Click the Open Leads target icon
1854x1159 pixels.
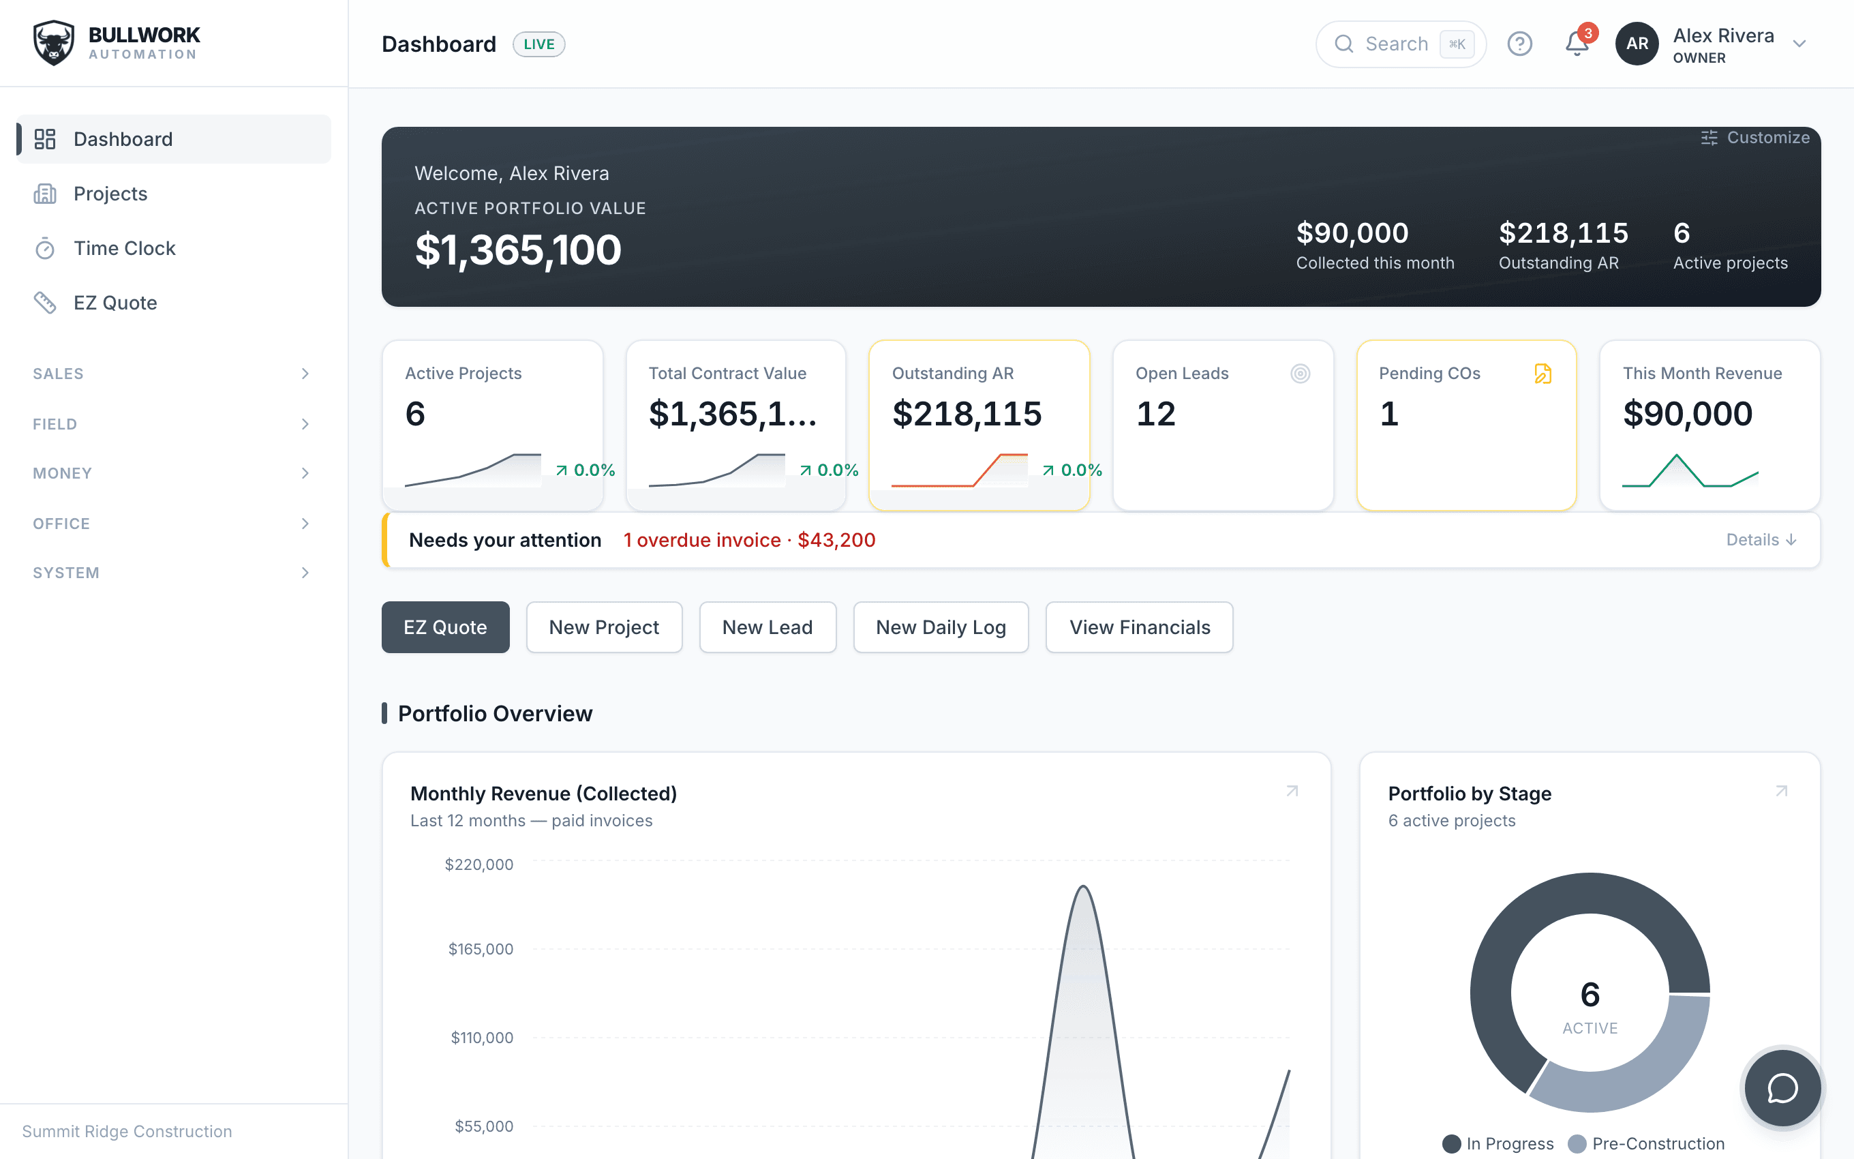[x=1300, y=374]
